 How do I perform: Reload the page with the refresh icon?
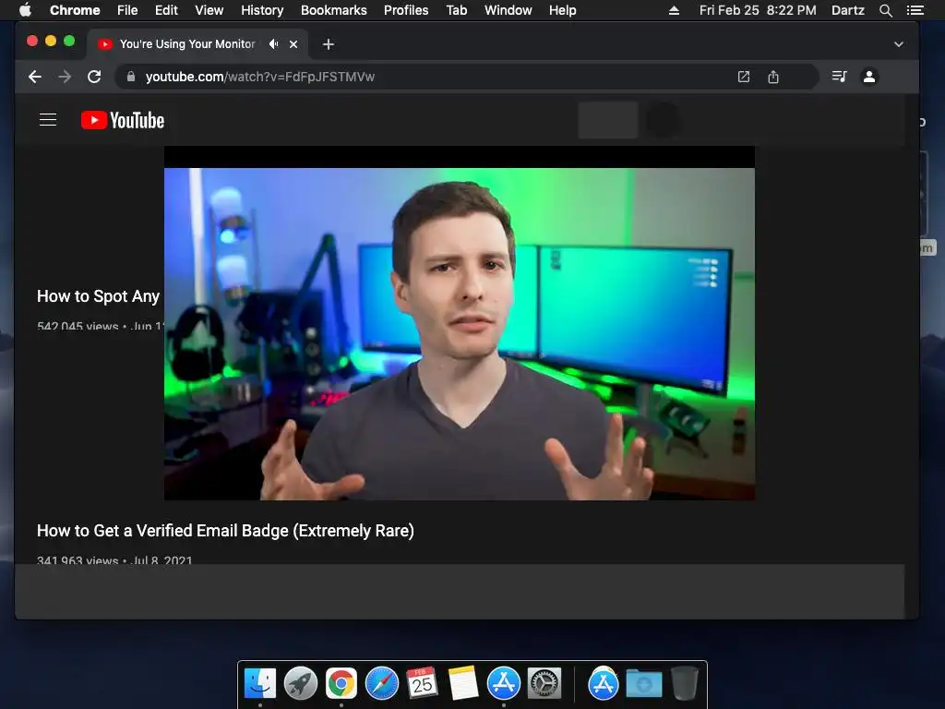pos(94,77)
